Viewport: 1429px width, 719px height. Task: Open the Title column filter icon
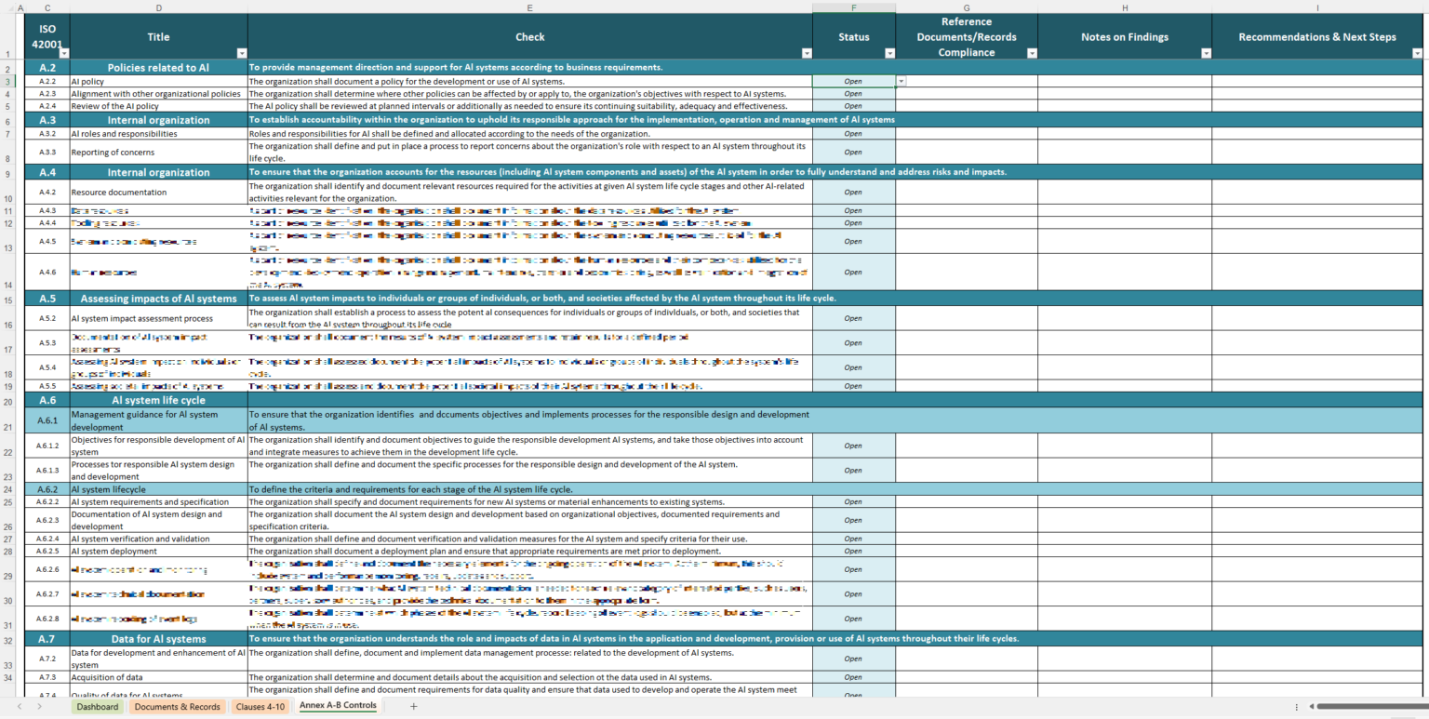click(x=241, y=52)
